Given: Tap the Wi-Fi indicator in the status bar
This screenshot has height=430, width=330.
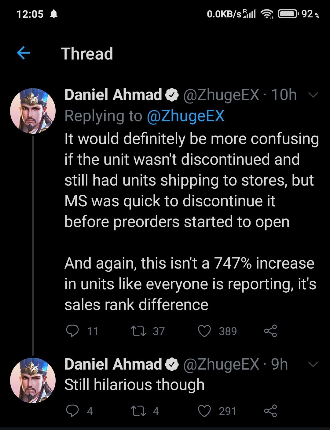Looking at the screenshot, I should 267,14.
